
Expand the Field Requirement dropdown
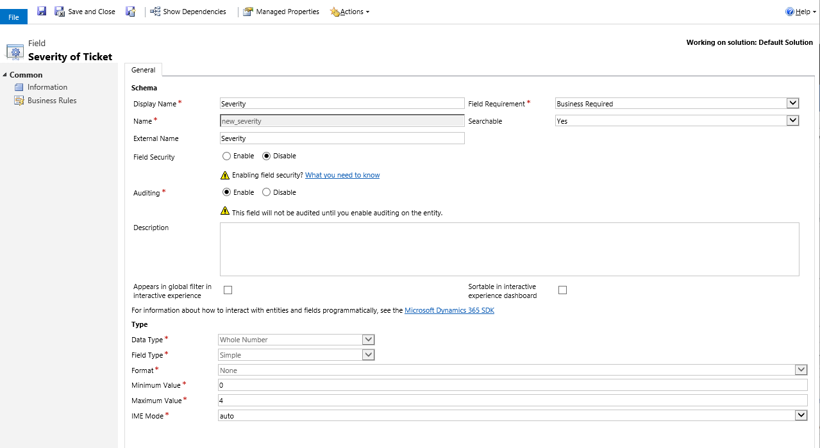tap(792, 103)
